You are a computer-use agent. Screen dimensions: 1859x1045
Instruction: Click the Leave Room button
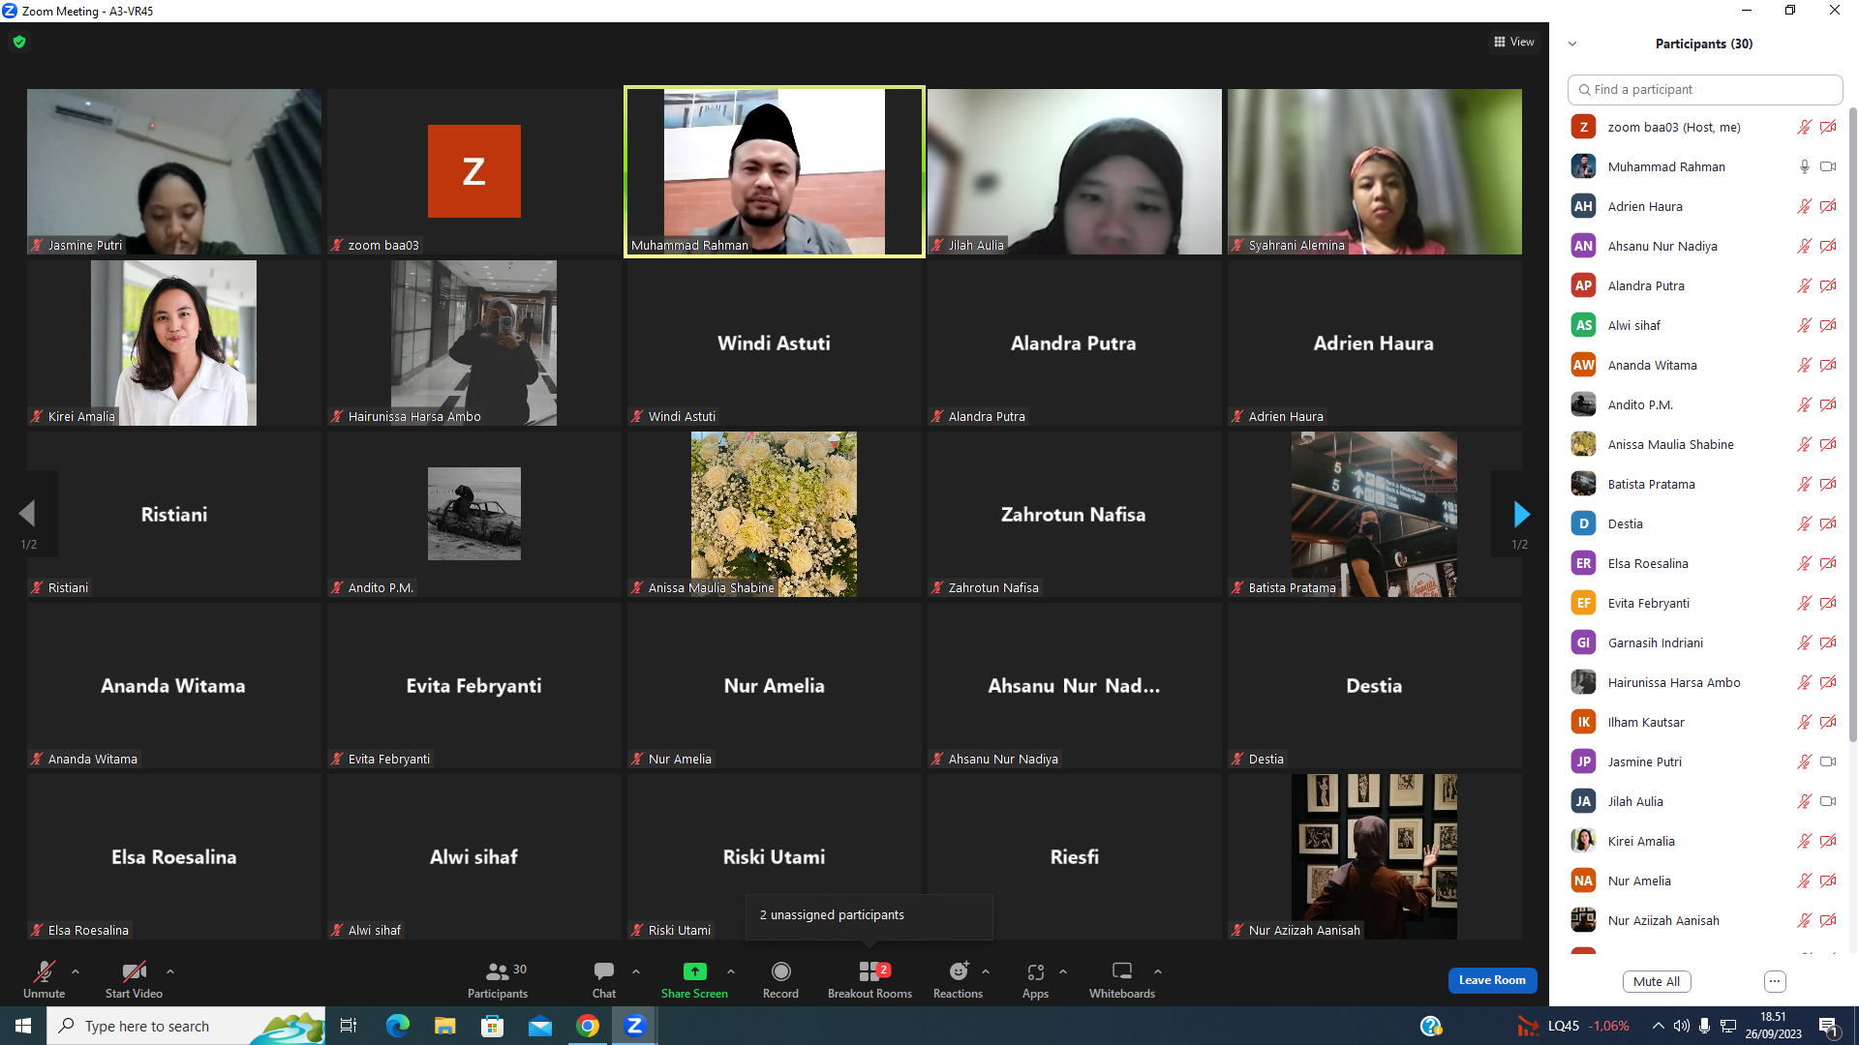click(1492, 980)
